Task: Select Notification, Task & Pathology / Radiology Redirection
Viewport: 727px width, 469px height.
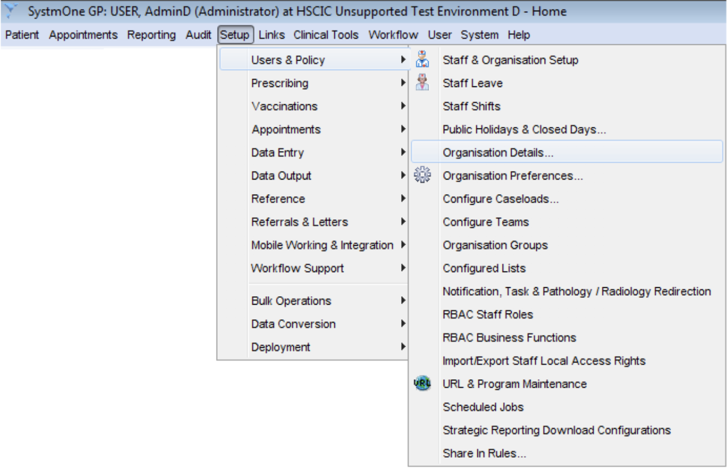Action: coord(567,291)
